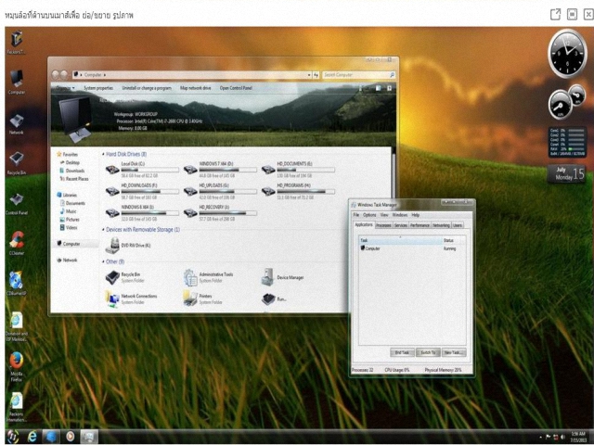Open View menu in Task Manager
Viewport: 594px width, 445px height.
coord(384,215)
